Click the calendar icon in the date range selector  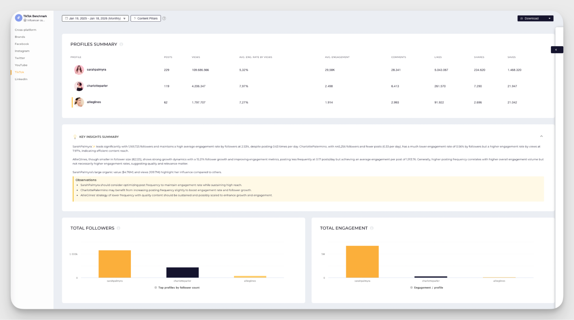point(66,18)
